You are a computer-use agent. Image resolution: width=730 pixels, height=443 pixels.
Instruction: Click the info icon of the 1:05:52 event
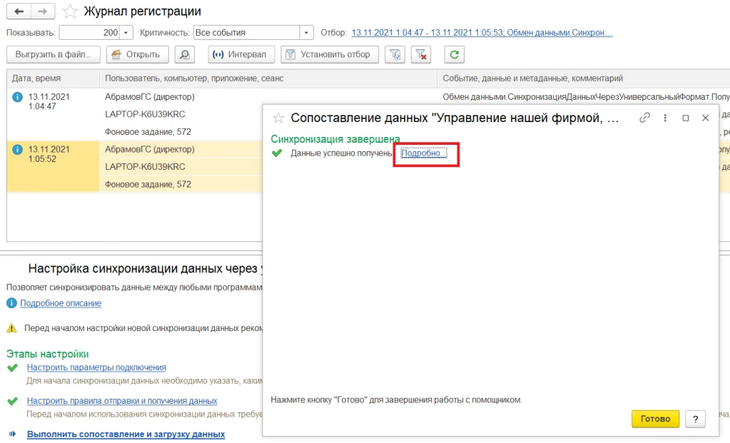point(18,150)
